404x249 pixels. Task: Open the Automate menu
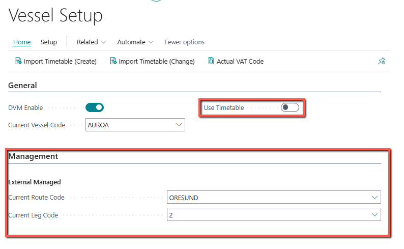135,42
